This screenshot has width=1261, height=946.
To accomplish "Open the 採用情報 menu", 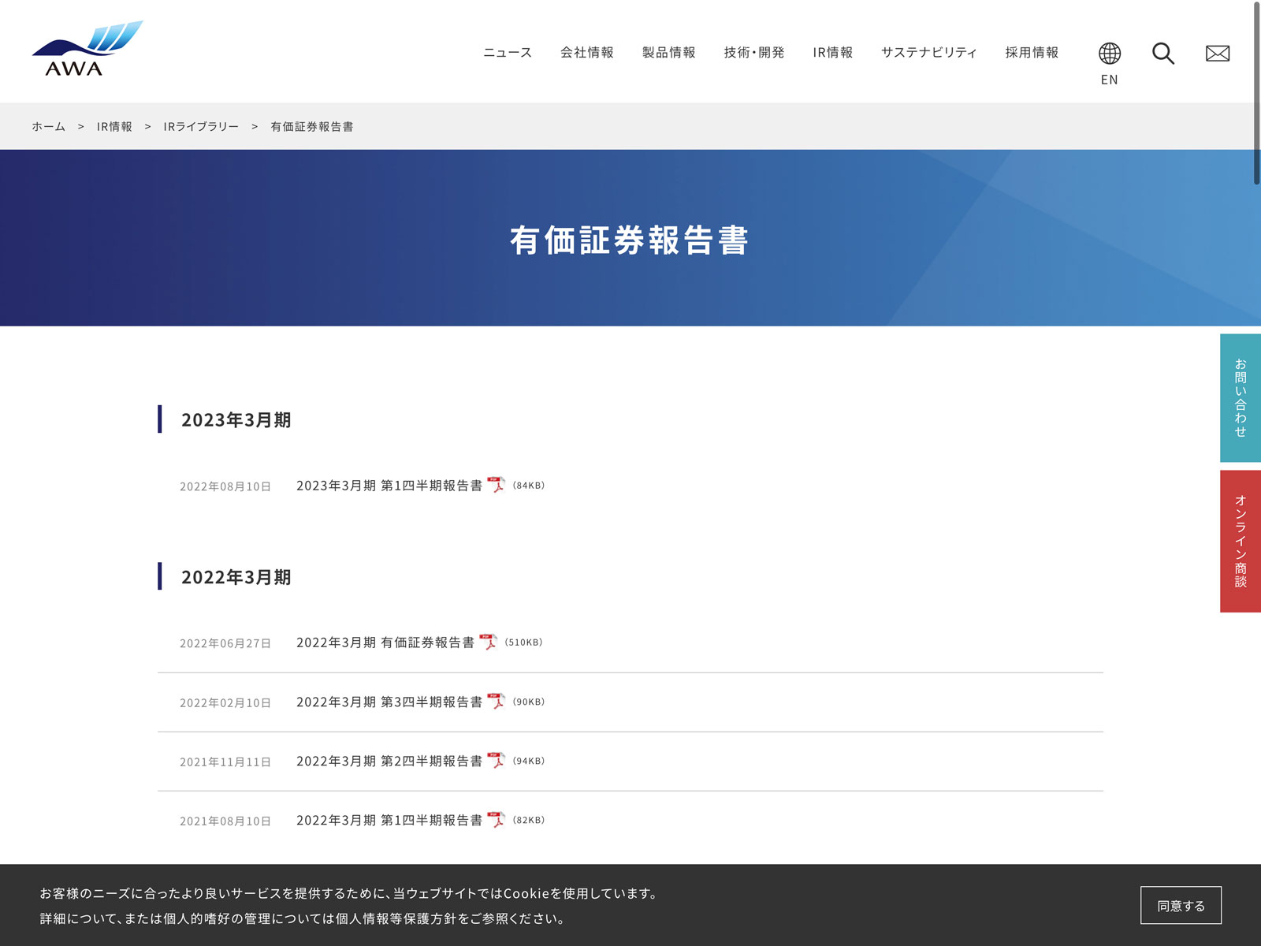I will coord(1032,52).
